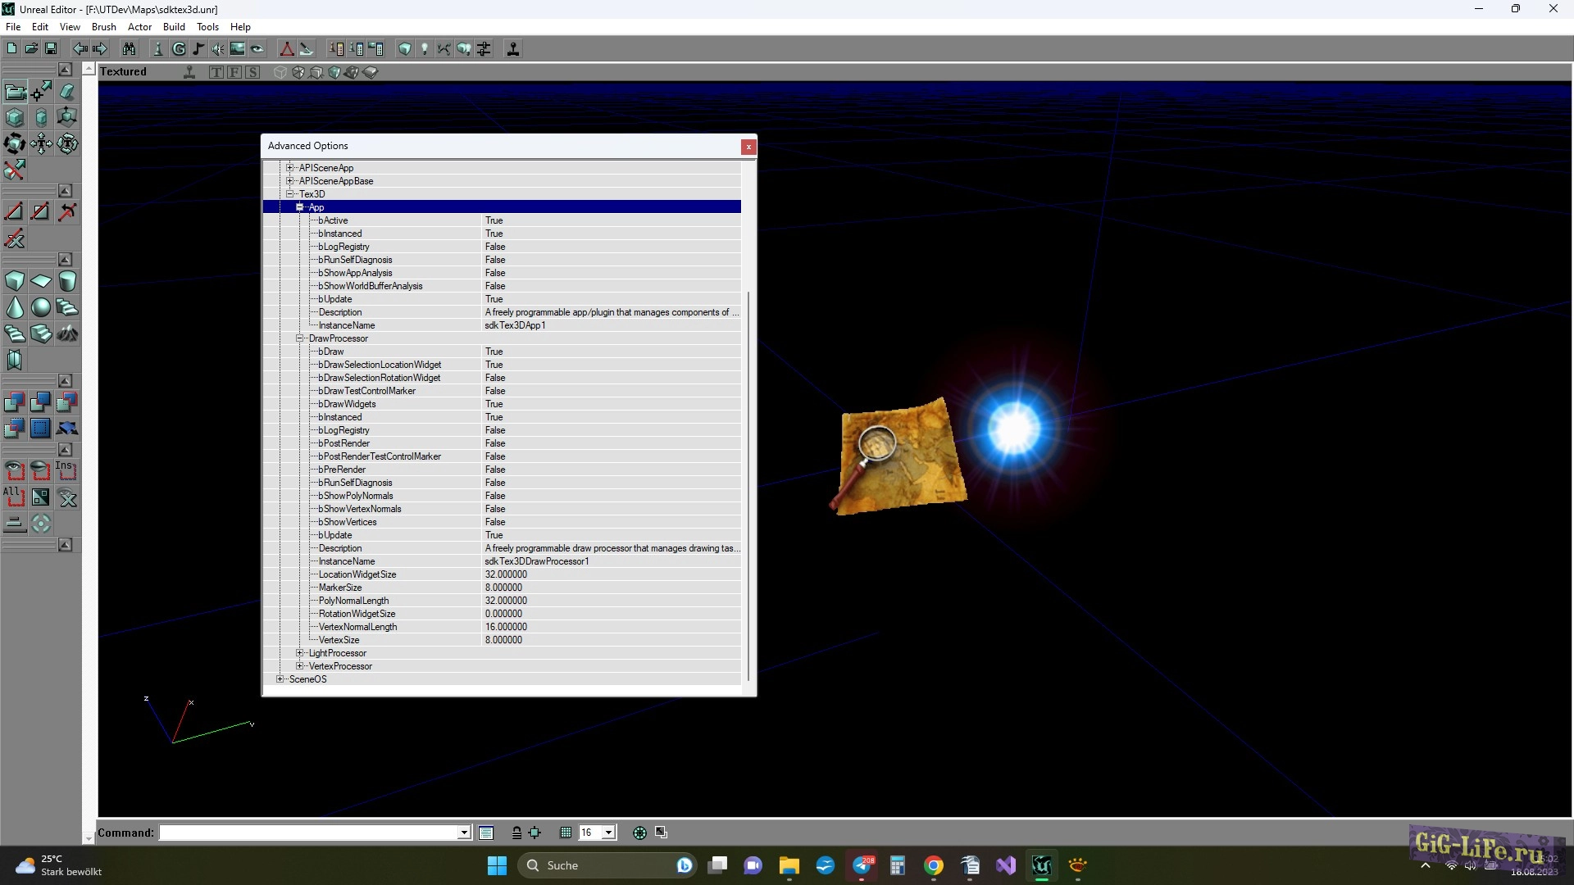Viewport: 1574px width, 885px height.
Task: Open the Brush menu
Action: click(103, 27)
